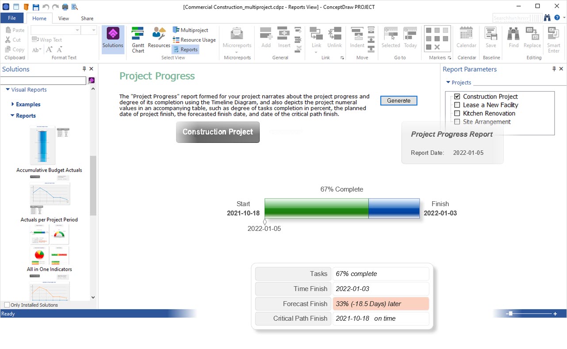567x349 pixels.
Task: Open the font size dropdown in Format Text
Action: tap(94, 30)
